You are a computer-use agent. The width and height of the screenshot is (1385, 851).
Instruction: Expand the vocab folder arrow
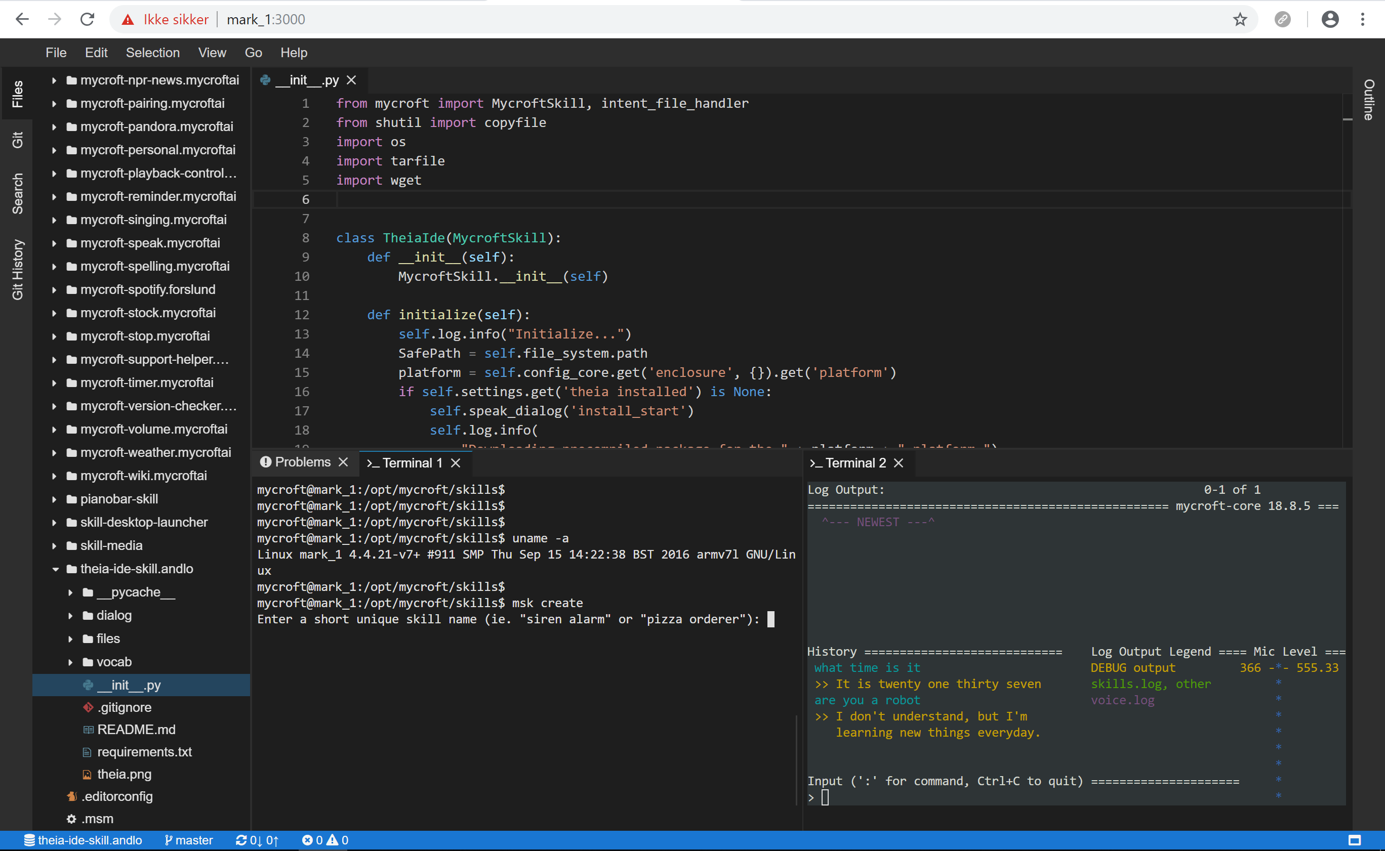tap(70, 662)
